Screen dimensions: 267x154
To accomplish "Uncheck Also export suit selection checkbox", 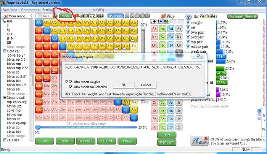I will (71, 87).
